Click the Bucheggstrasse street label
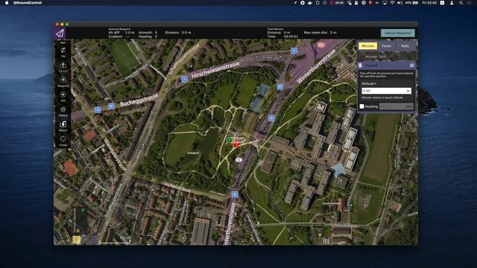Screen dimensions: 477x268 click(x=139, y=100)
